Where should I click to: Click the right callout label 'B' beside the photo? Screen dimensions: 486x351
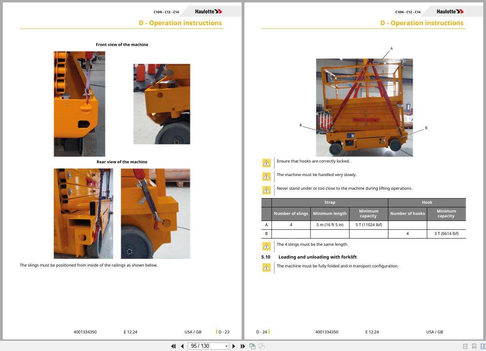(426, 128)
